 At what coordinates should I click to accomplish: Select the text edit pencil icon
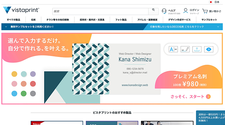tap(185, 49)
